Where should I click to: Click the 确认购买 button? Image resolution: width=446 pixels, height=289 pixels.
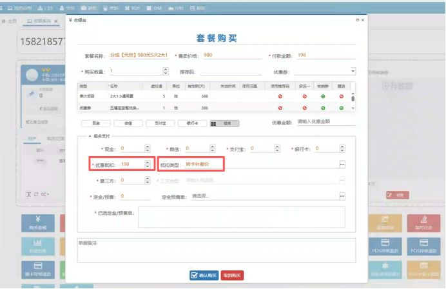[x=204, y=275]
